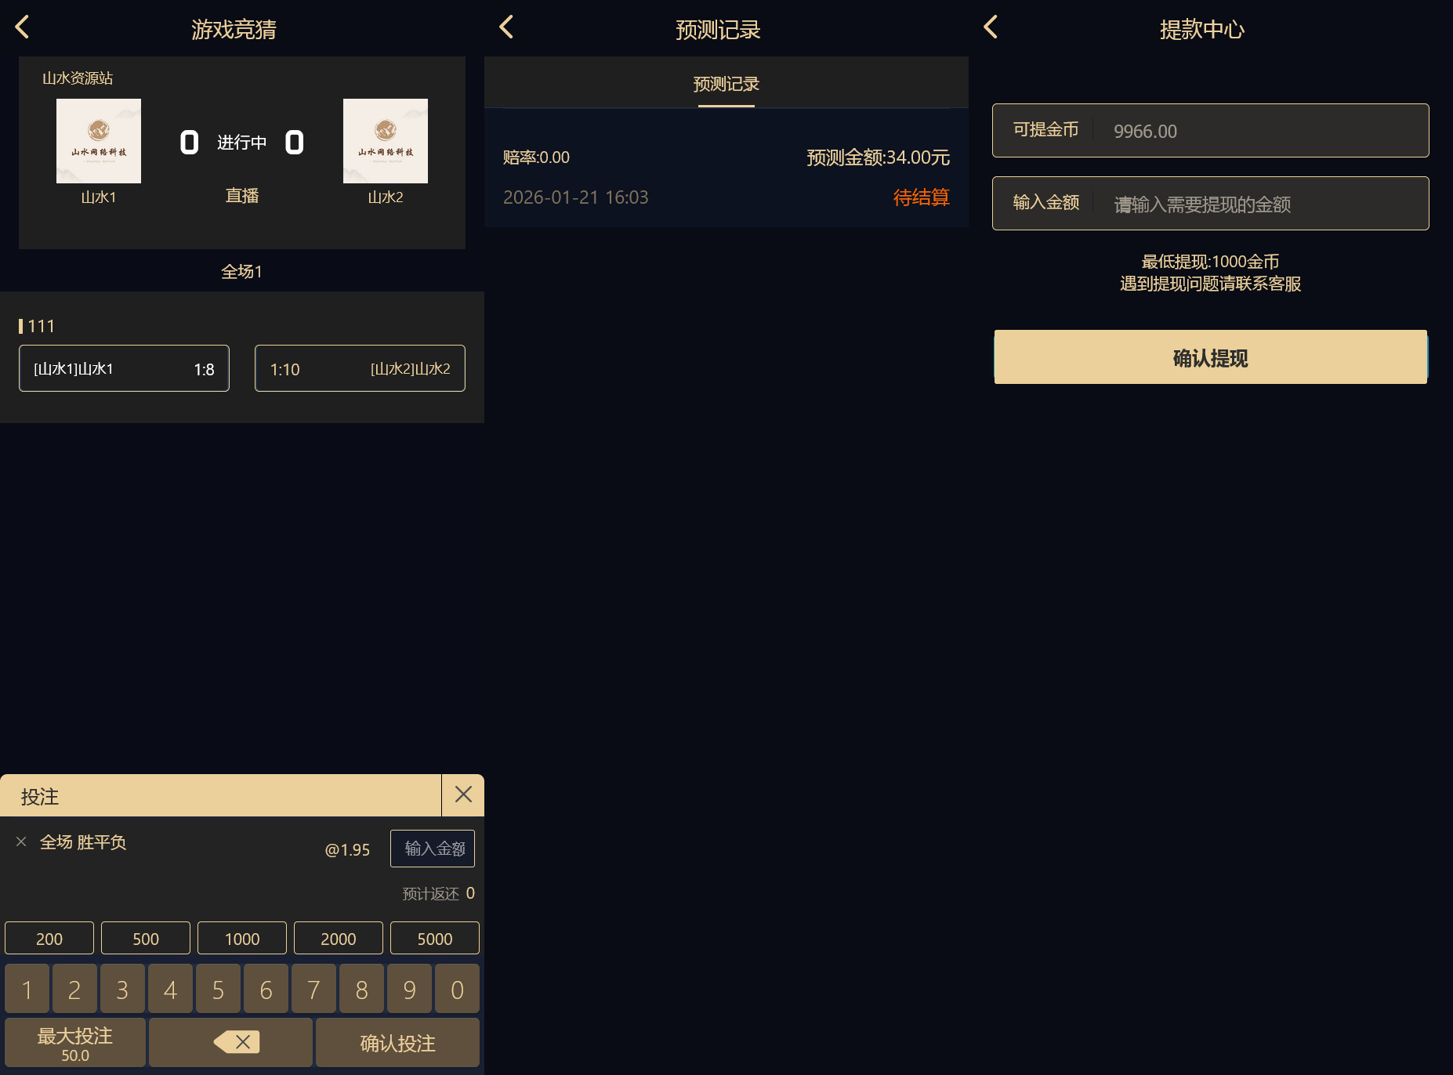Click the back arrow on 提款中心 page
This screenshot has height=1075, width=1453.
coord(991,26)
